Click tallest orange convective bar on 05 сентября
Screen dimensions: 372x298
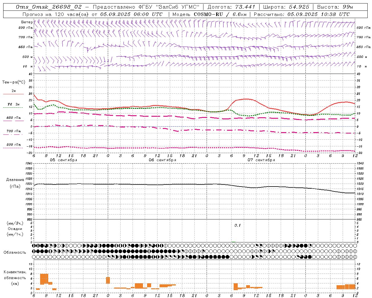tap(44, 279)
